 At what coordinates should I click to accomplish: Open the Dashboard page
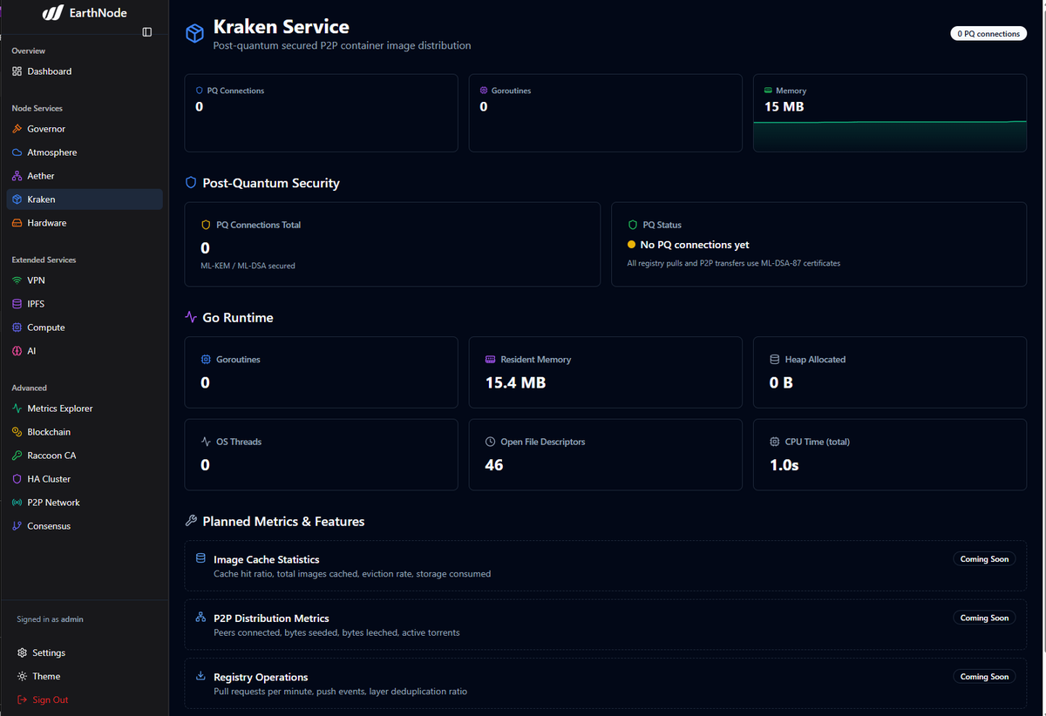[x=84, y=71]
